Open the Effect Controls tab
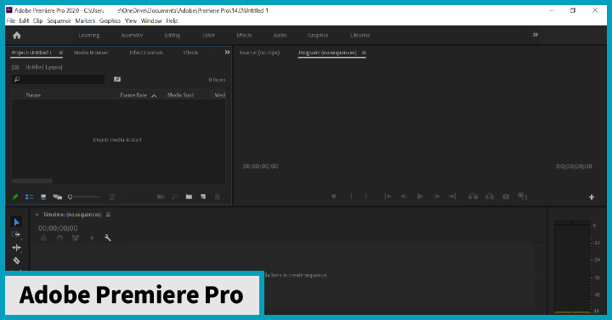Image resolution: width=612 pixels, height=320 pixels. [146, 53]
